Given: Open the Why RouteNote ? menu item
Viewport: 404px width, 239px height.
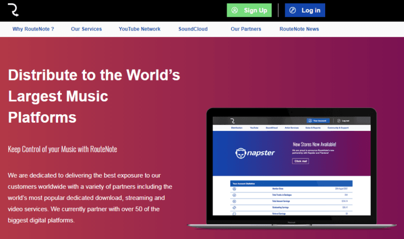Looking at the screenshot, I should [x=33, y=29].
